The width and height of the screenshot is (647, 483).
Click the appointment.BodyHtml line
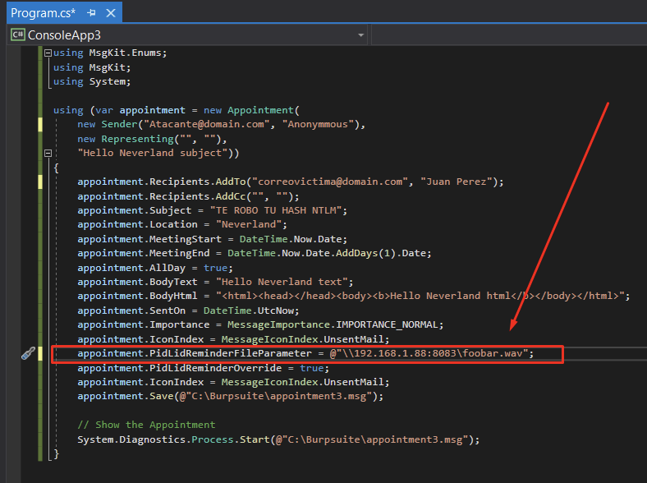pos(354,296)
